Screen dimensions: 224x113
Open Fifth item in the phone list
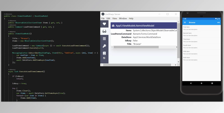201,53
